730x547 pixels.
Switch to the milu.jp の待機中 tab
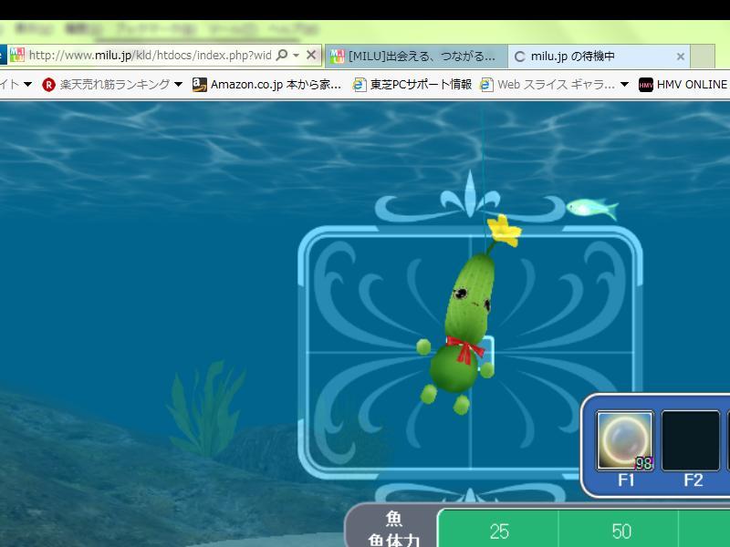[600, 57]
